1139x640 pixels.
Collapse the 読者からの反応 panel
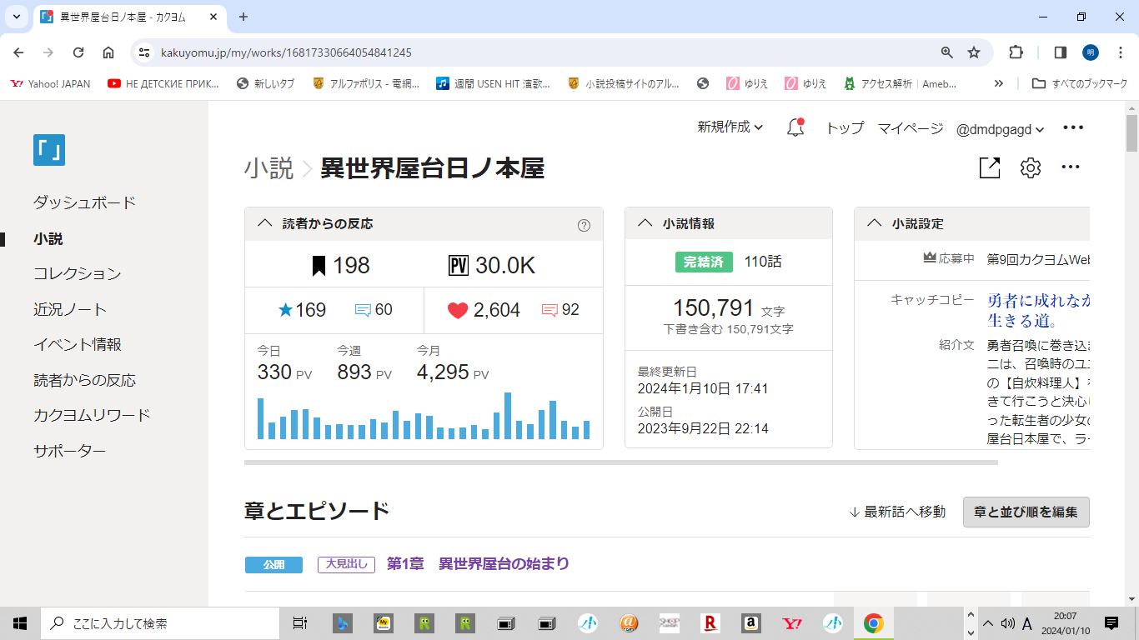tap(265, 223)
